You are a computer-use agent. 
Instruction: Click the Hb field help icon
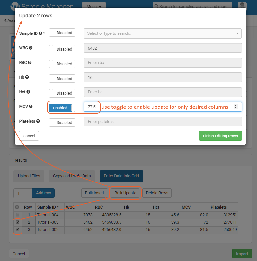[27, 77]
